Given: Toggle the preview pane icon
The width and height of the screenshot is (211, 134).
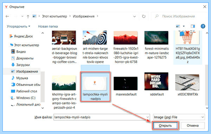Looking at the screenshot, I should pos(193,26).
